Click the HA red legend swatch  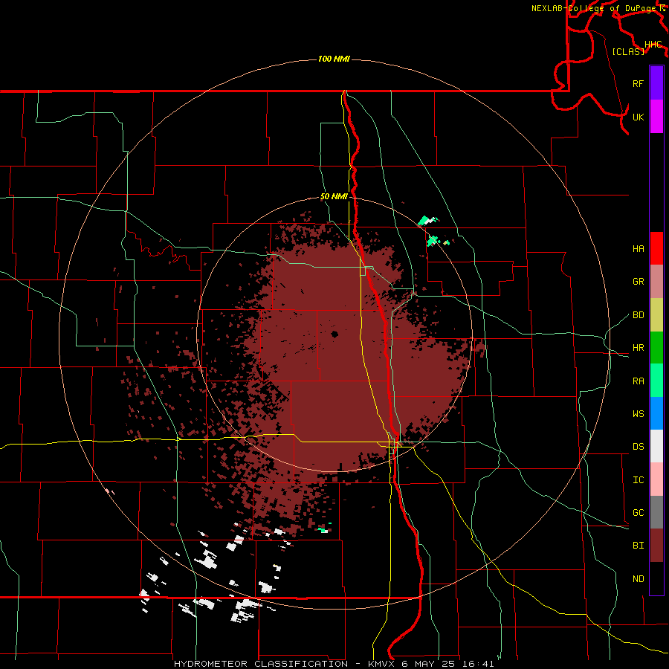pyautogui.click(x=656, y=248)
